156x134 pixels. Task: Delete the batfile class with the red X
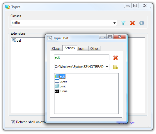click(132, 23)
